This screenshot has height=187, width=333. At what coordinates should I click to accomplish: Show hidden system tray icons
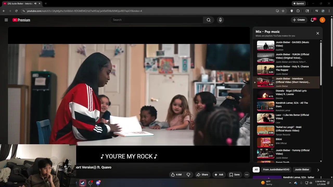pos(290,183)
